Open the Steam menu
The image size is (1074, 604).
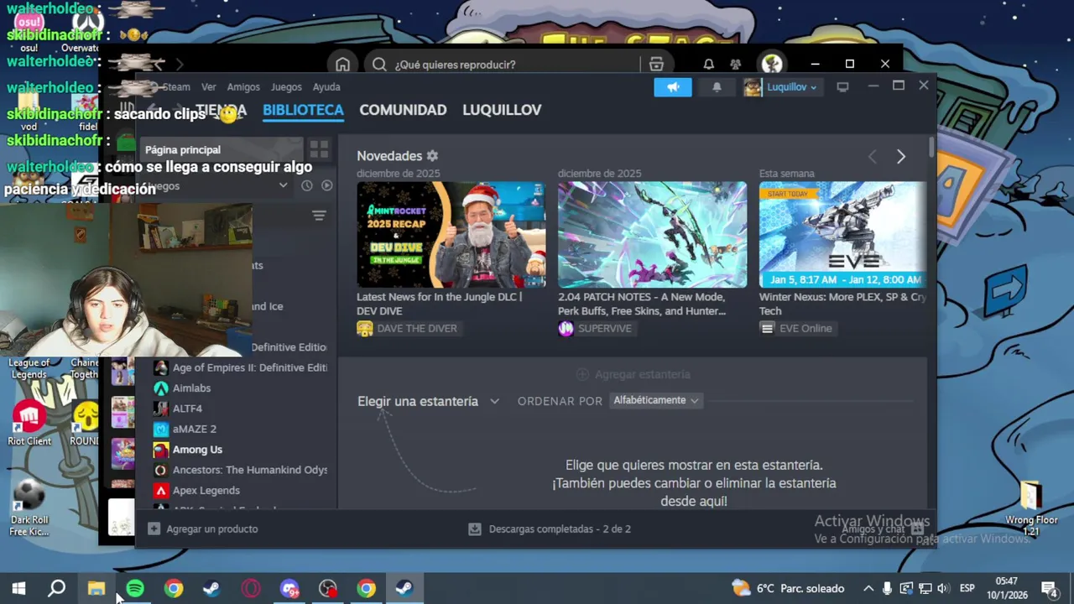pos(176,86)
